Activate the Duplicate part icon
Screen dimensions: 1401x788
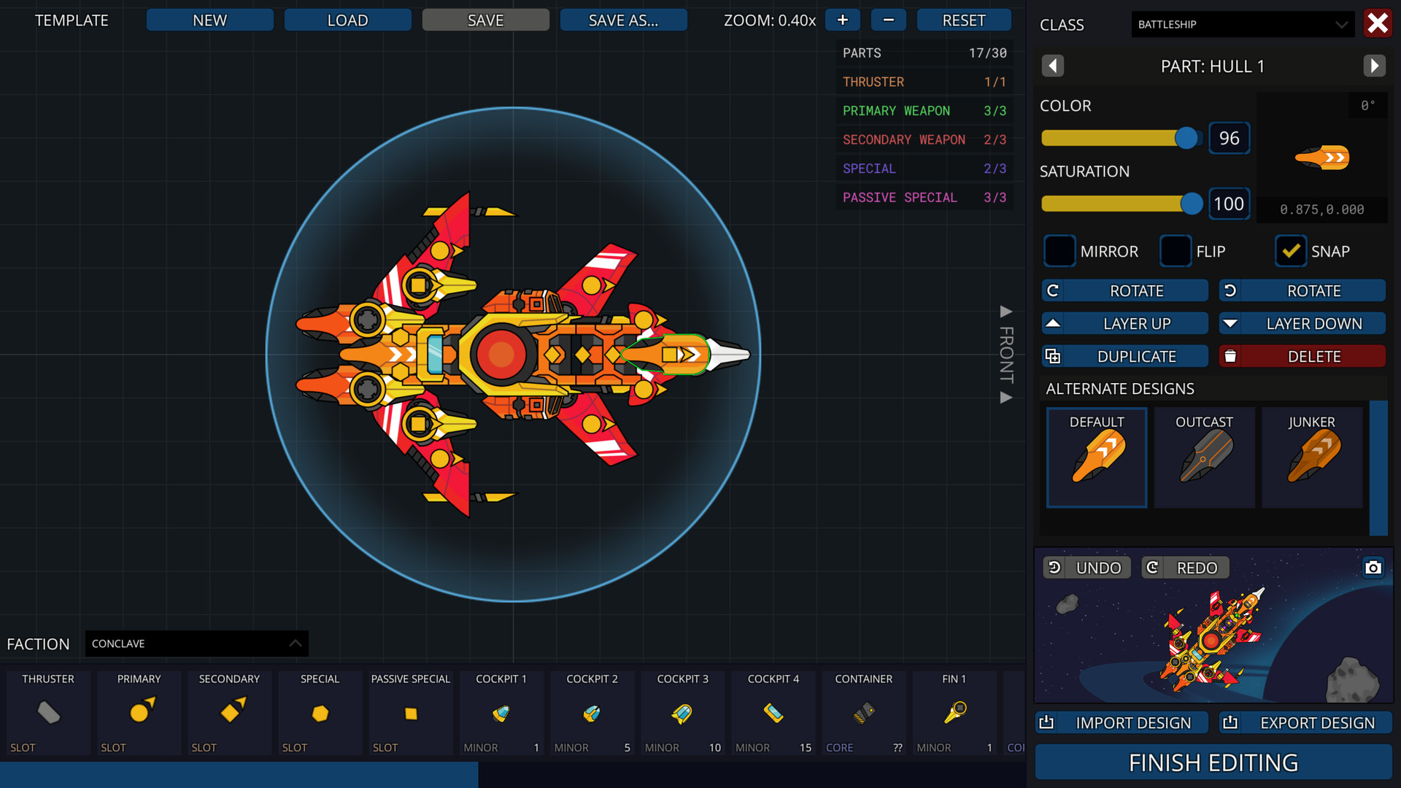tap(1054, 356)
